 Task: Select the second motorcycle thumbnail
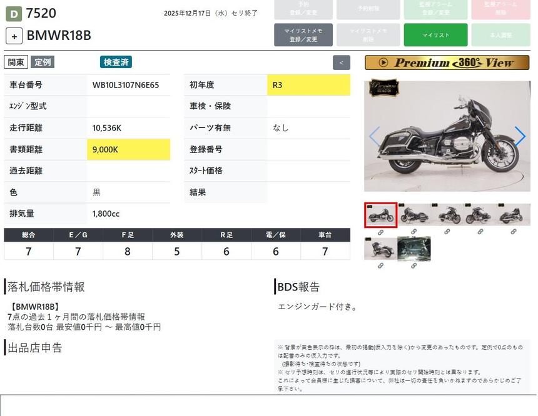point(414,215)
